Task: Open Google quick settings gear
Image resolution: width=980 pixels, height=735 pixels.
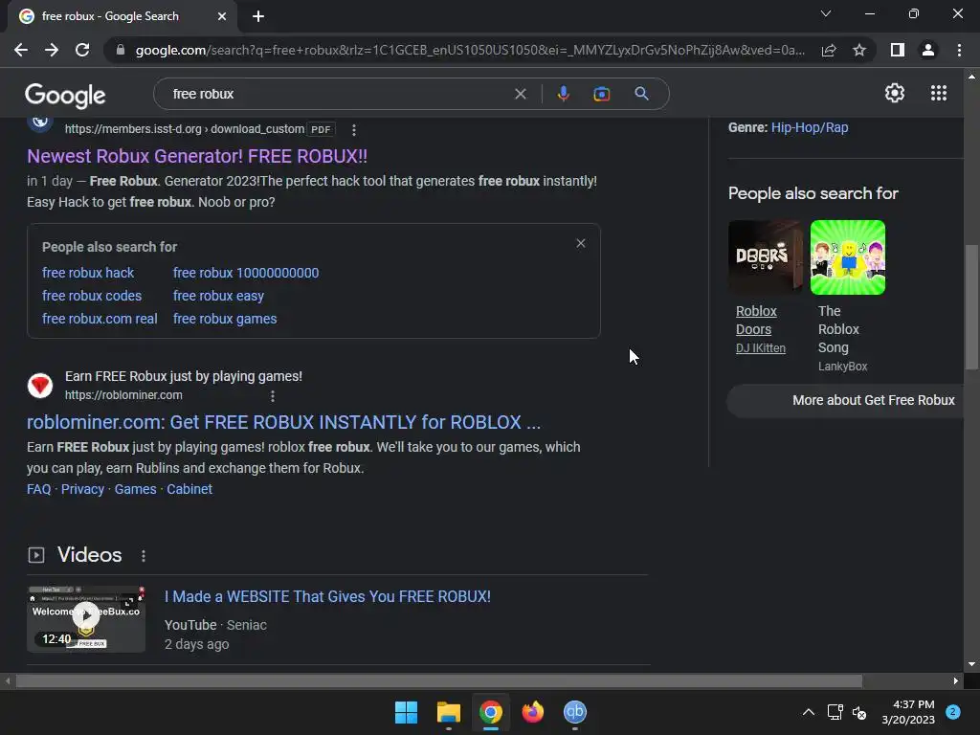Action: (895, 93)
